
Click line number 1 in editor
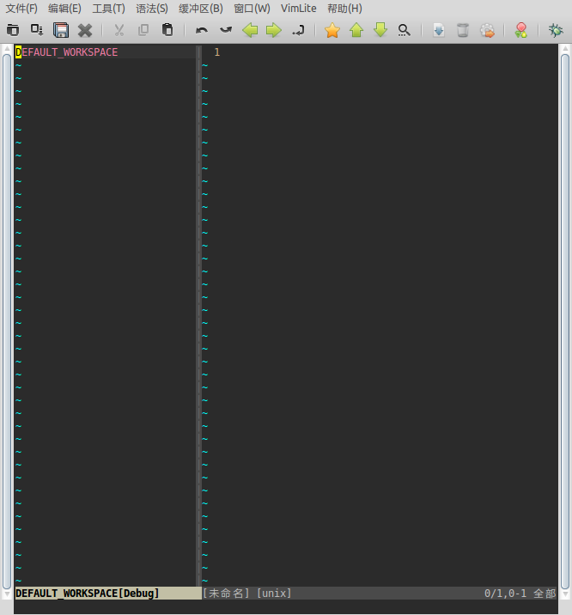pos(217,52)
